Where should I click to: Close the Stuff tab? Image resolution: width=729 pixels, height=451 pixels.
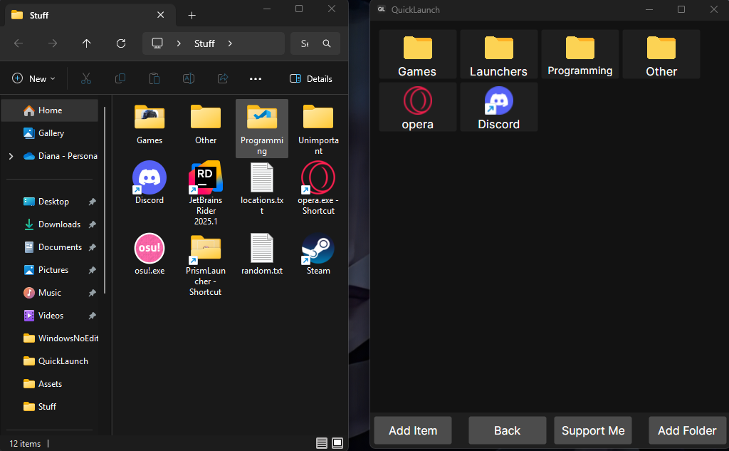tap(160, 15)
